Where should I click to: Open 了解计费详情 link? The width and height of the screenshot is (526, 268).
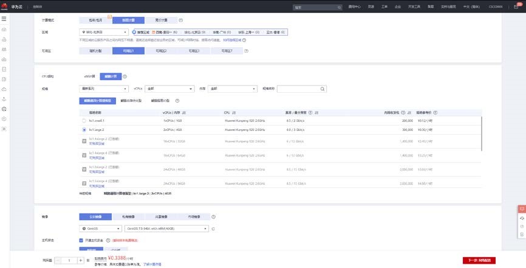[152, 264]
